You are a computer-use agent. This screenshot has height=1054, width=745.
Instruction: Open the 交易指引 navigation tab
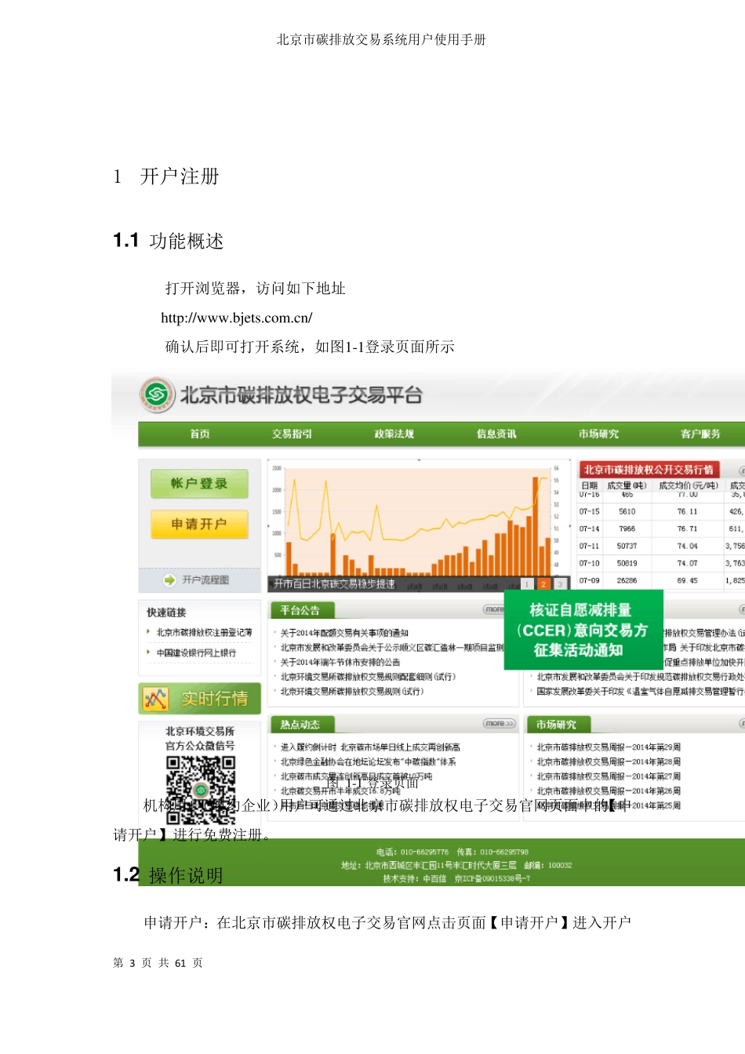[x=292, y=434]
